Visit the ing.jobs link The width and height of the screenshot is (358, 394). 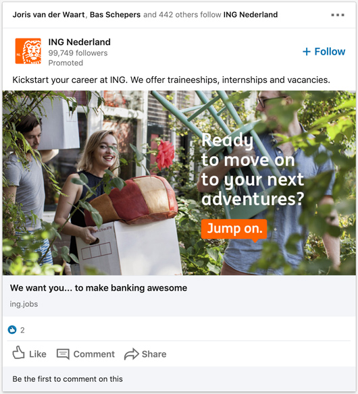click(24, 304)
